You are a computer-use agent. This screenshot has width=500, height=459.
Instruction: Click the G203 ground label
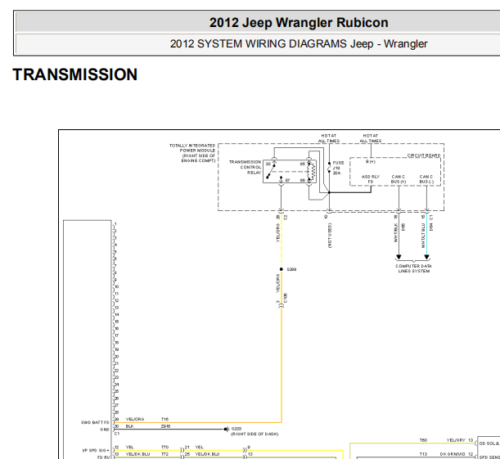coord(236,429)
